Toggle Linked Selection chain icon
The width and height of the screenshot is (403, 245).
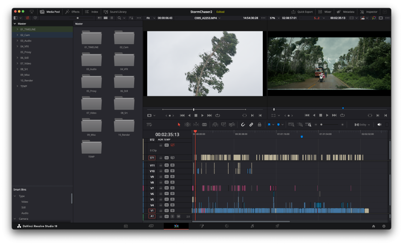(x=251, y=125)
